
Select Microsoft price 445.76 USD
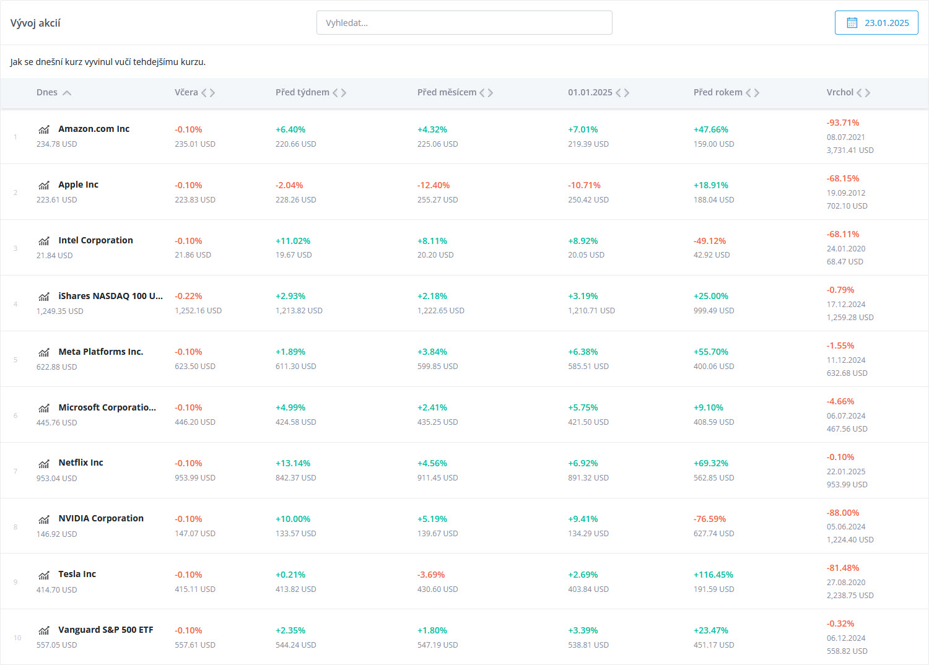coord(57,423)
